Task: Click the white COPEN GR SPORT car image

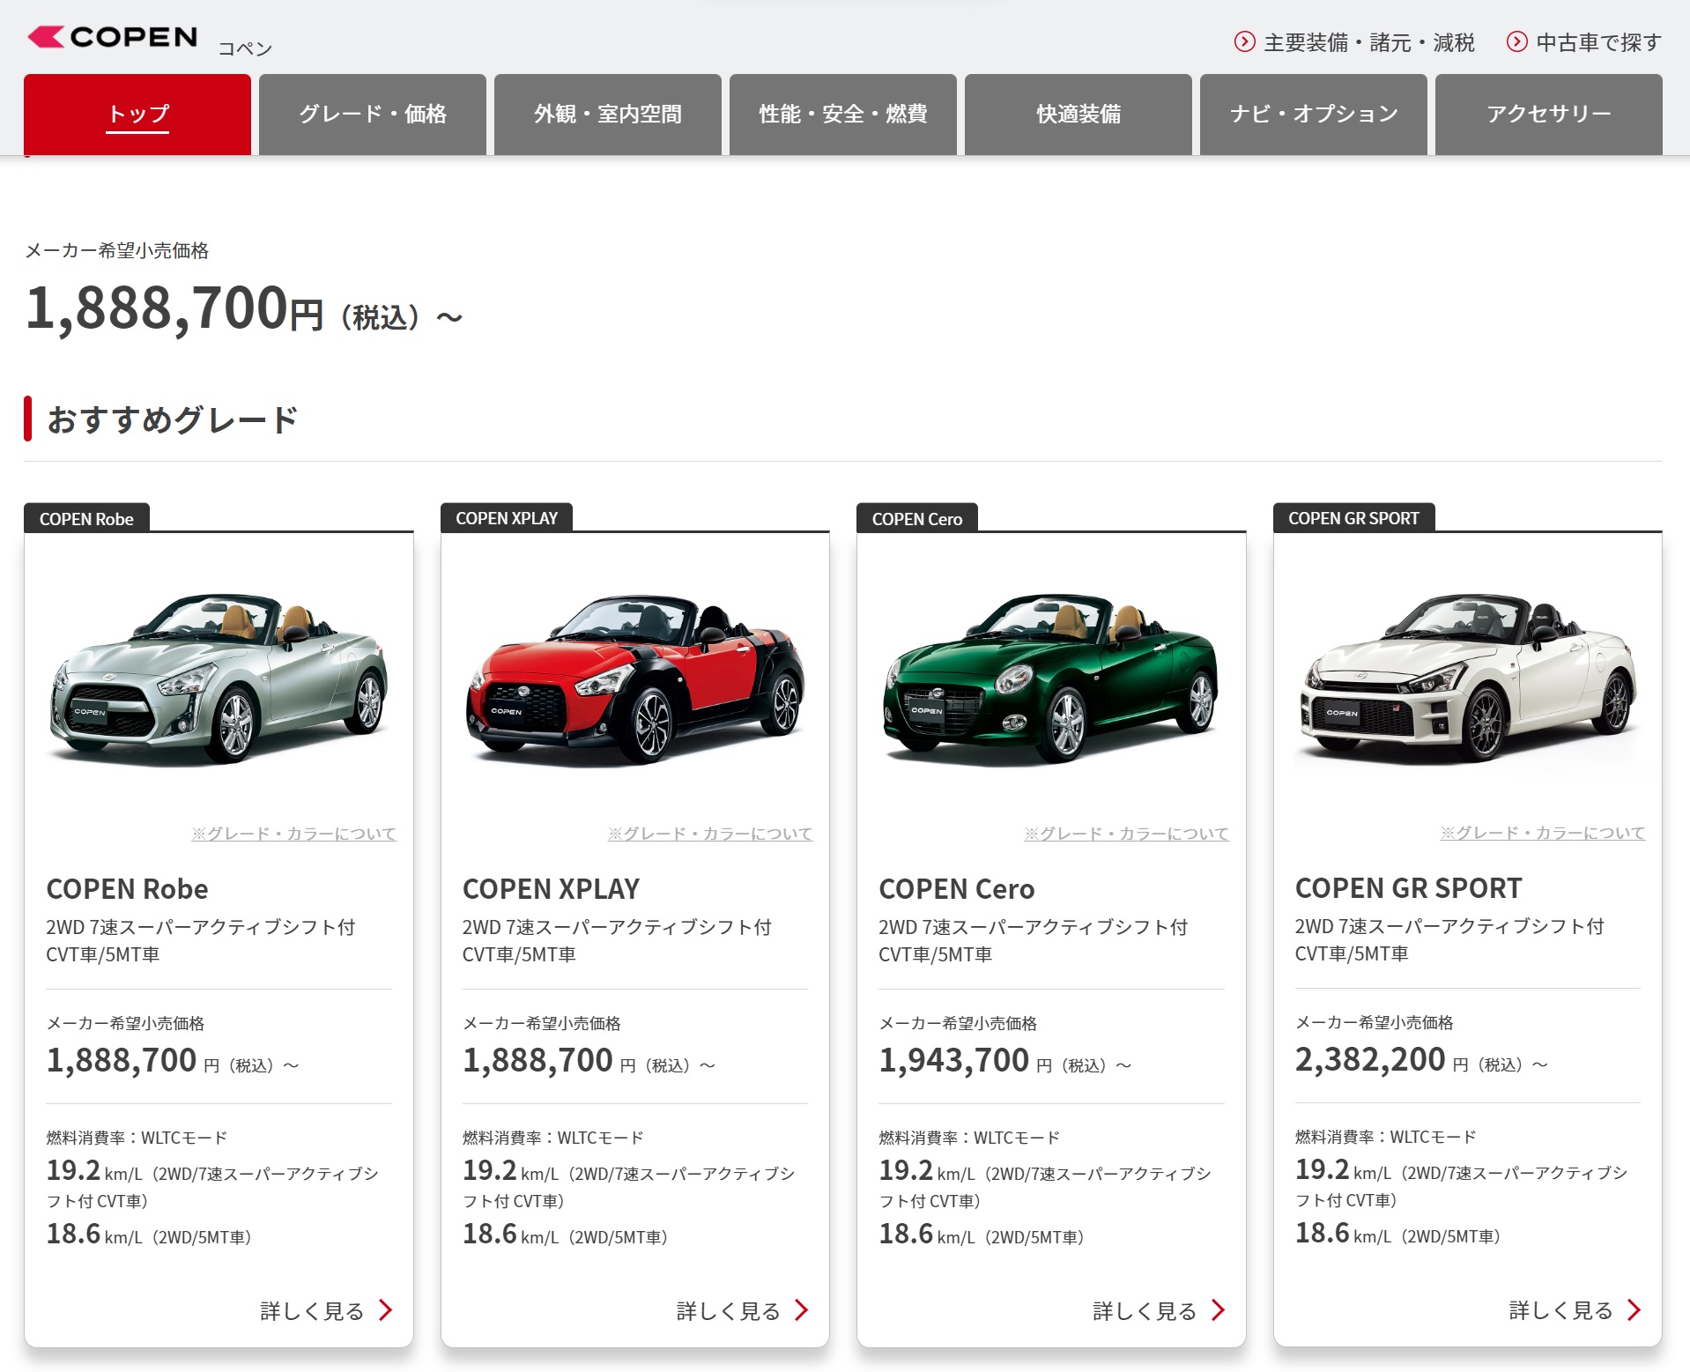Action: tap(1468, 677)
